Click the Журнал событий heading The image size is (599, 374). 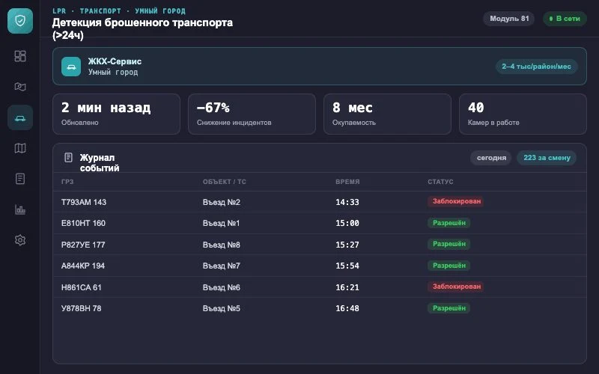[x=100, y=162]
